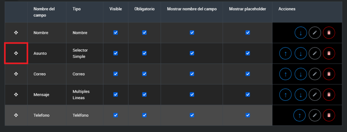The height and width of the screenshot is (132, 347).
Task: Uncheck Visible for the Nombre field
Action: (x=116, y=33)
